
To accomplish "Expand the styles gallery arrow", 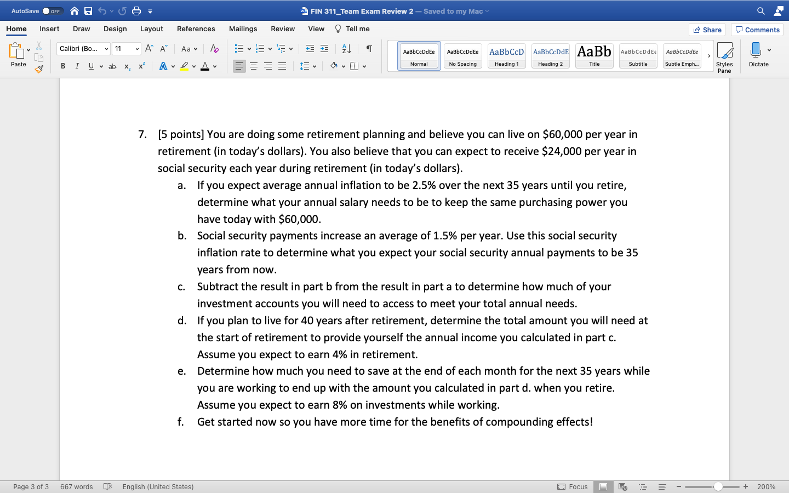I will tap(709, 56).
